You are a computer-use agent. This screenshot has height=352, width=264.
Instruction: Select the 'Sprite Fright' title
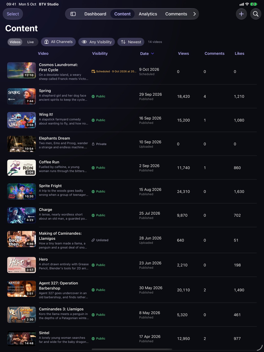(50, 186)
